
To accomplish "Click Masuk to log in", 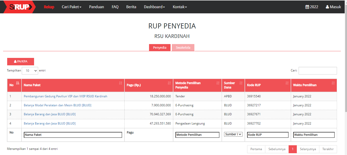I will click(x=333, y=7).
